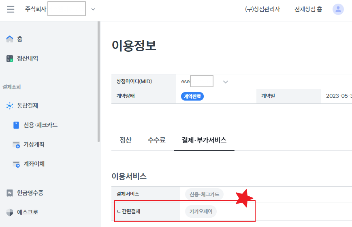Click the 카카오페이 service chip

(201, 211)
